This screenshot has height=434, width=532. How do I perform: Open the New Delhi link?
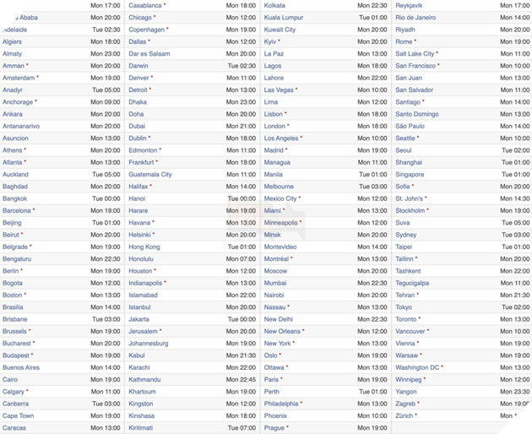tap(279, 319)
